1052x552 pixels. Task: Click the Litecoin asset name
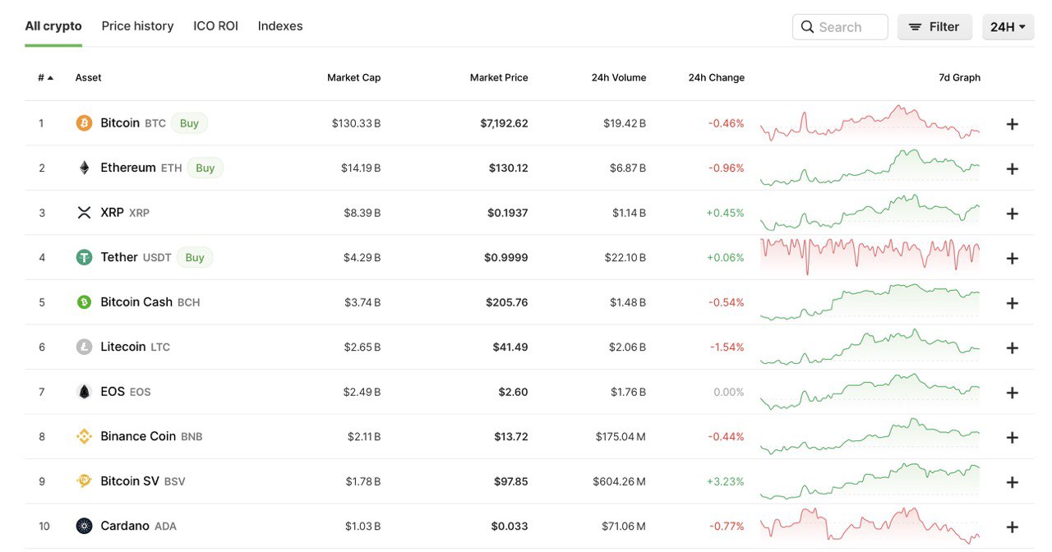pyautogui.click(x=123, y=347)
